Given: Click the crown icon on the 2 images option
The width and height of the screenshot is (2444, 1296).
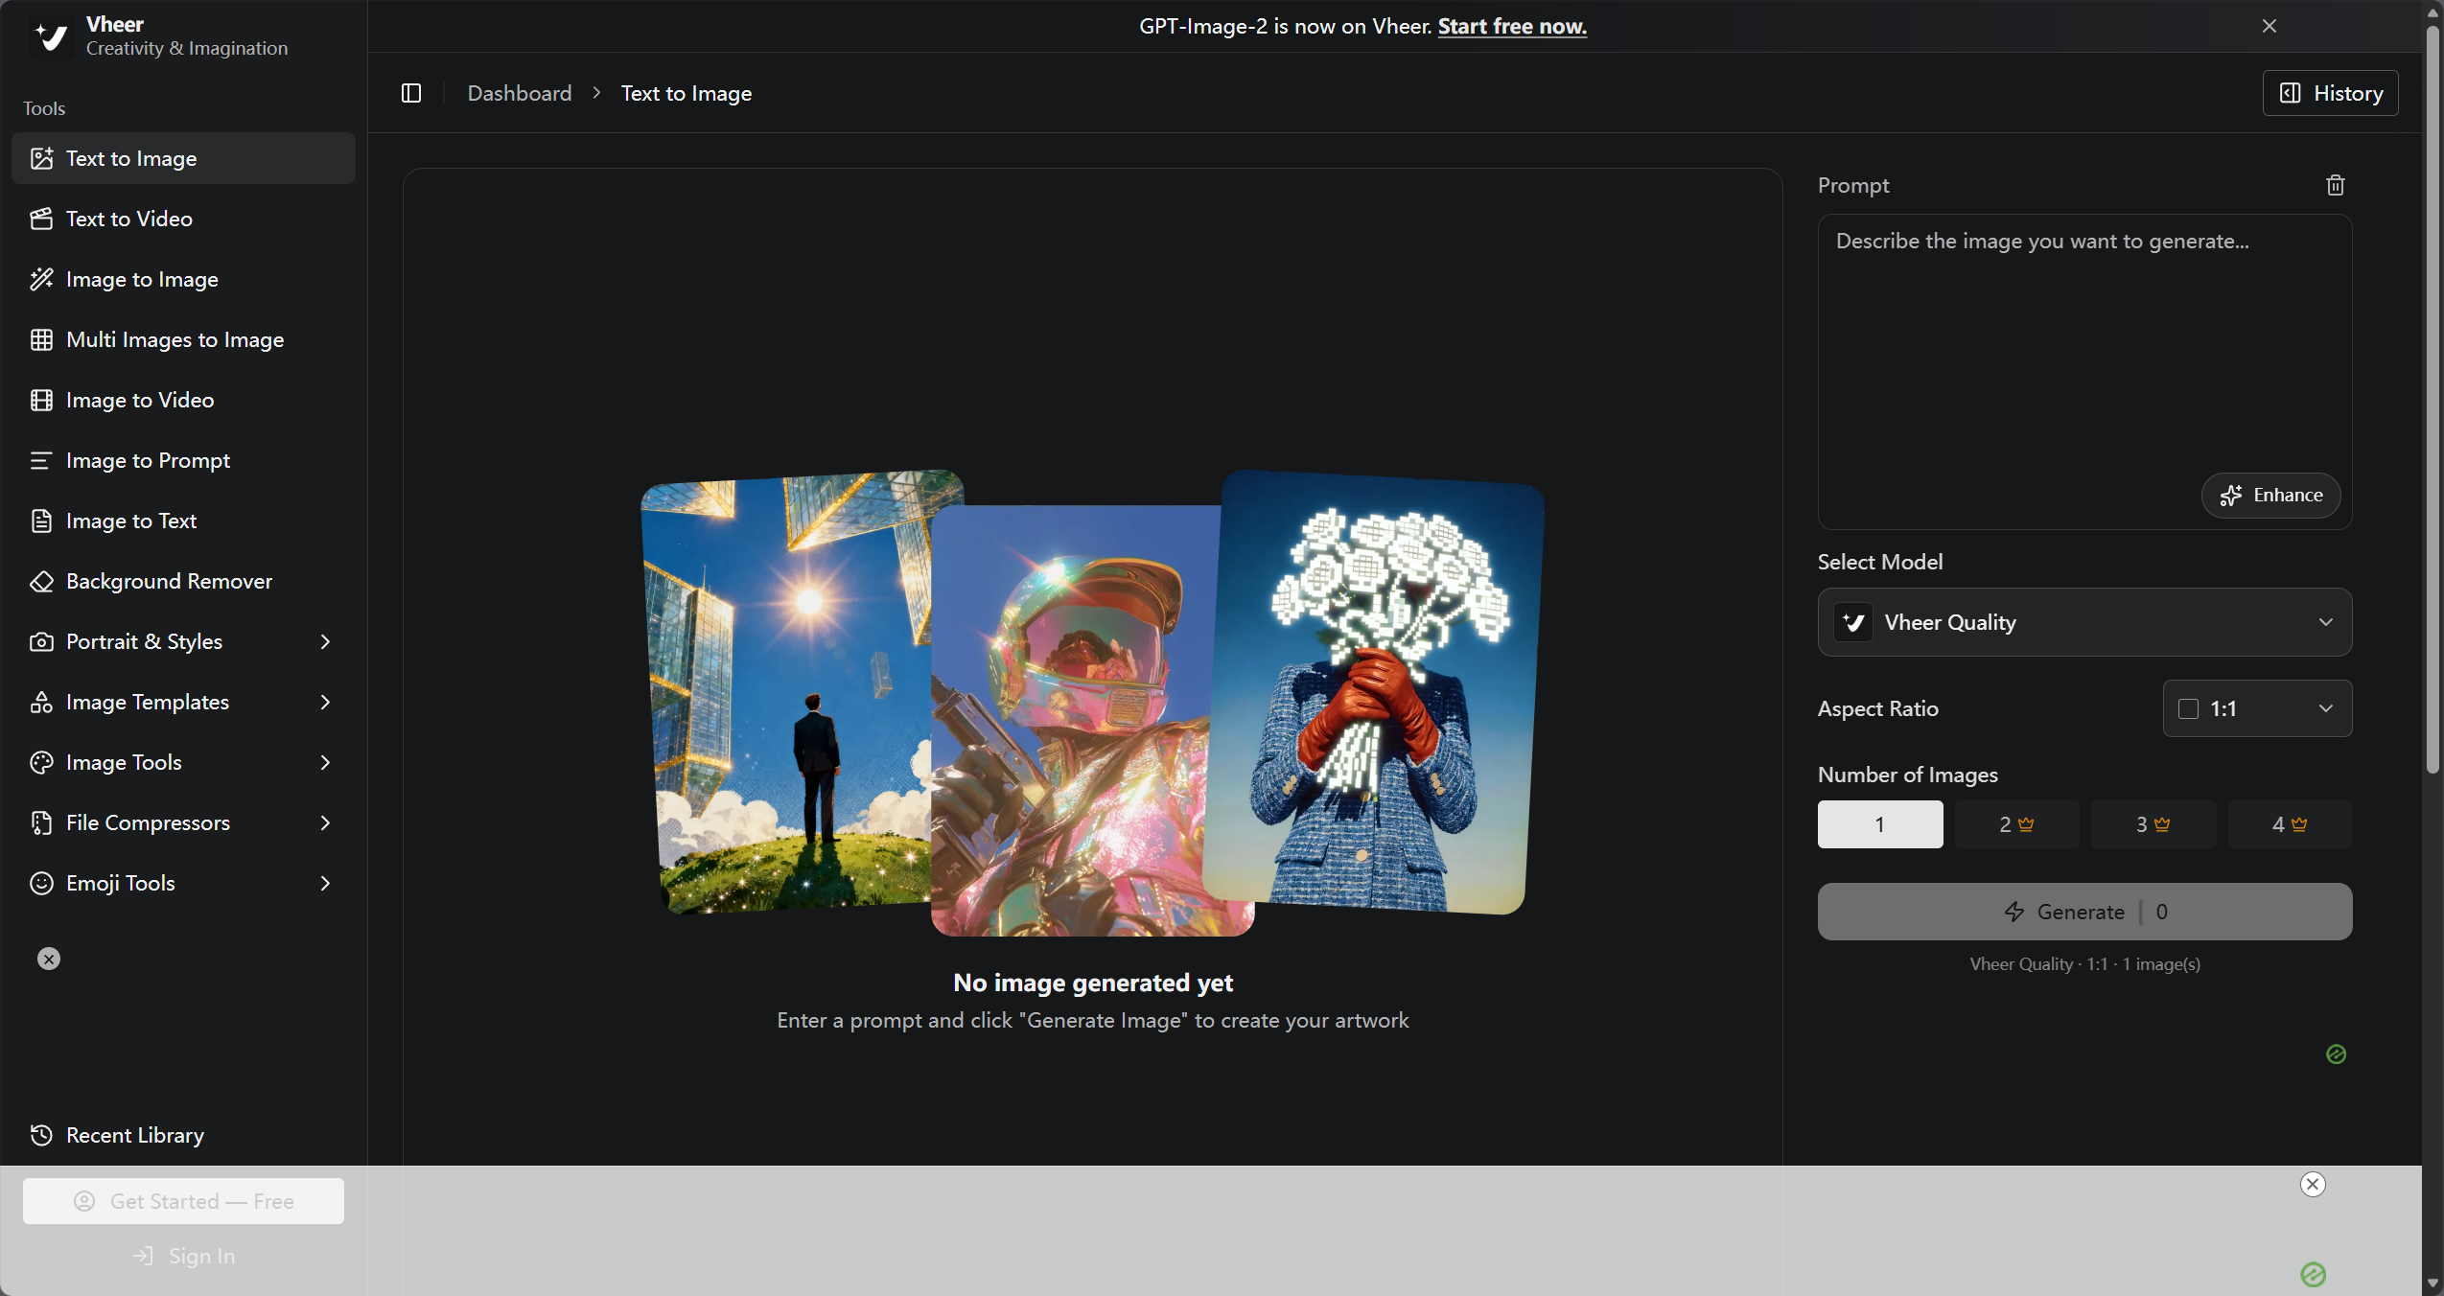Looking at the screenshot, I should pos(2026,823).
